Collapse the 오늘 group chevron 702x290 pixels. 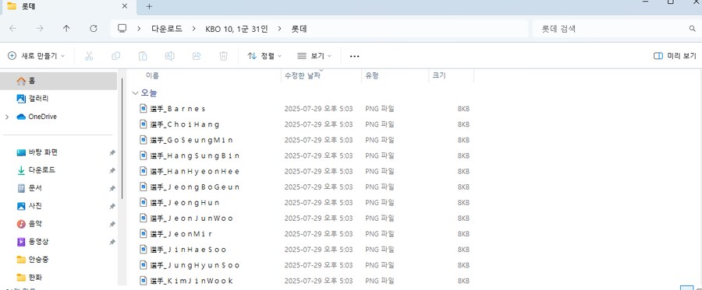pos(135,93)
